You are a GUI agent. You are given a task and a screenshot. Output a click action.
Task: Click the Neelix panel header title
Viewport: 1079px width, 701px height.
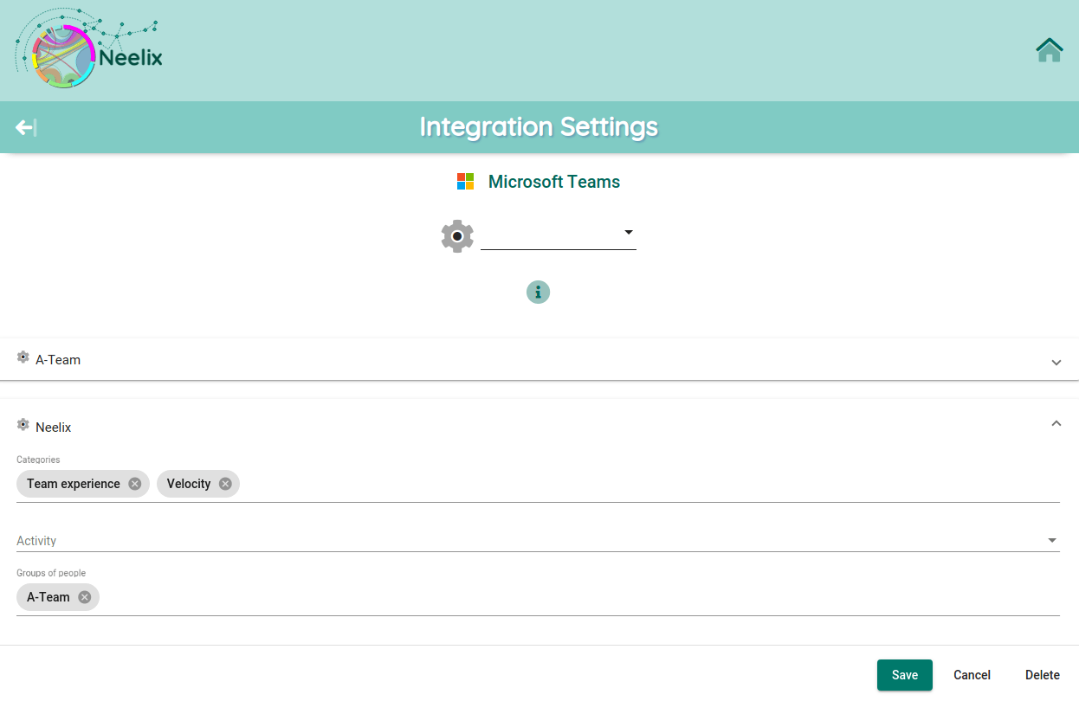tap(54, 427)
